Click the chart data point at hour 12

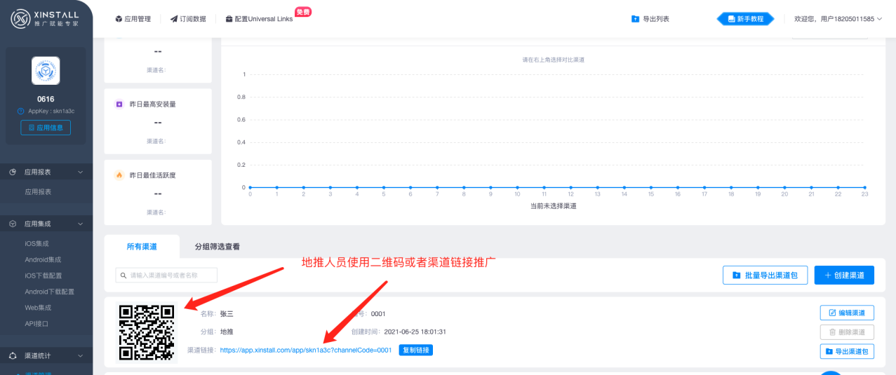[x=570, y=187]
